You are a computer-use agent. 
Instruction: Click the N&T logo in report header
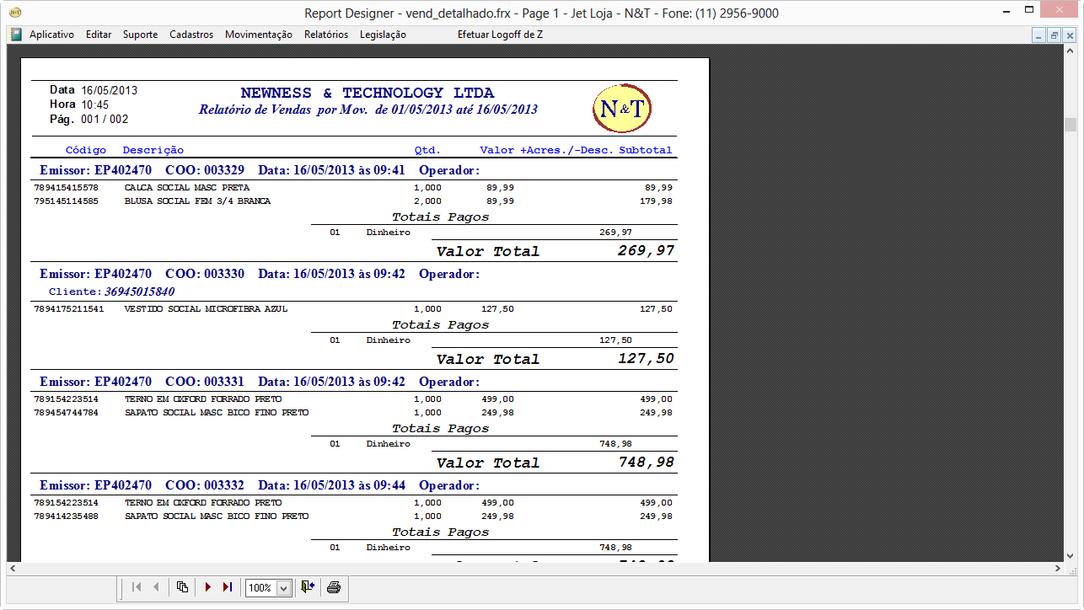tap(623, 108)
